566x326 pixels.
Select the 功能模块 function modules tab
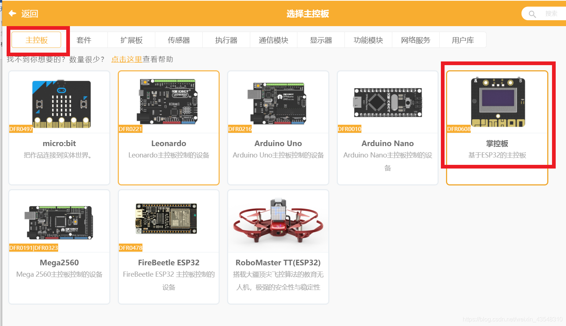[x=368, y=40]
